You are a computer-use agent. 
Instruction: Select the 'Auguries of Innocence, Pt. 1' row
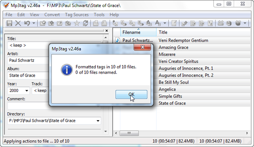tap(186, 68)
